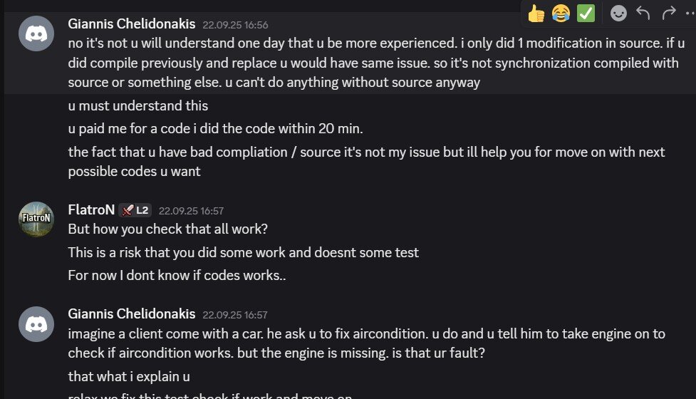
Task: Open more message options ellipsis
Action: coord(690,14)
